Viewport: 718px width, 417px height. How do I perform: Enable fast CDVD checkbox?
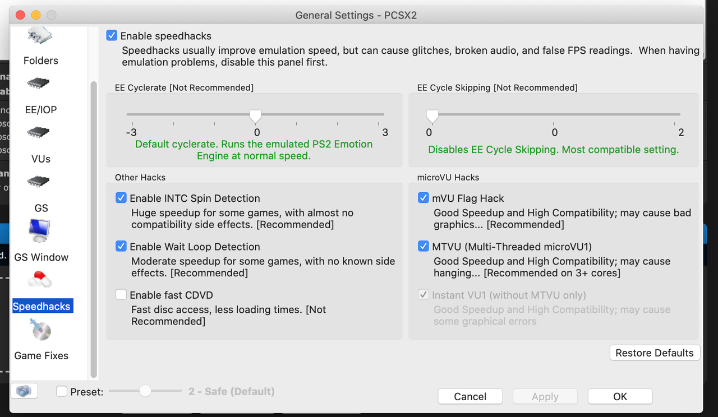121,295
